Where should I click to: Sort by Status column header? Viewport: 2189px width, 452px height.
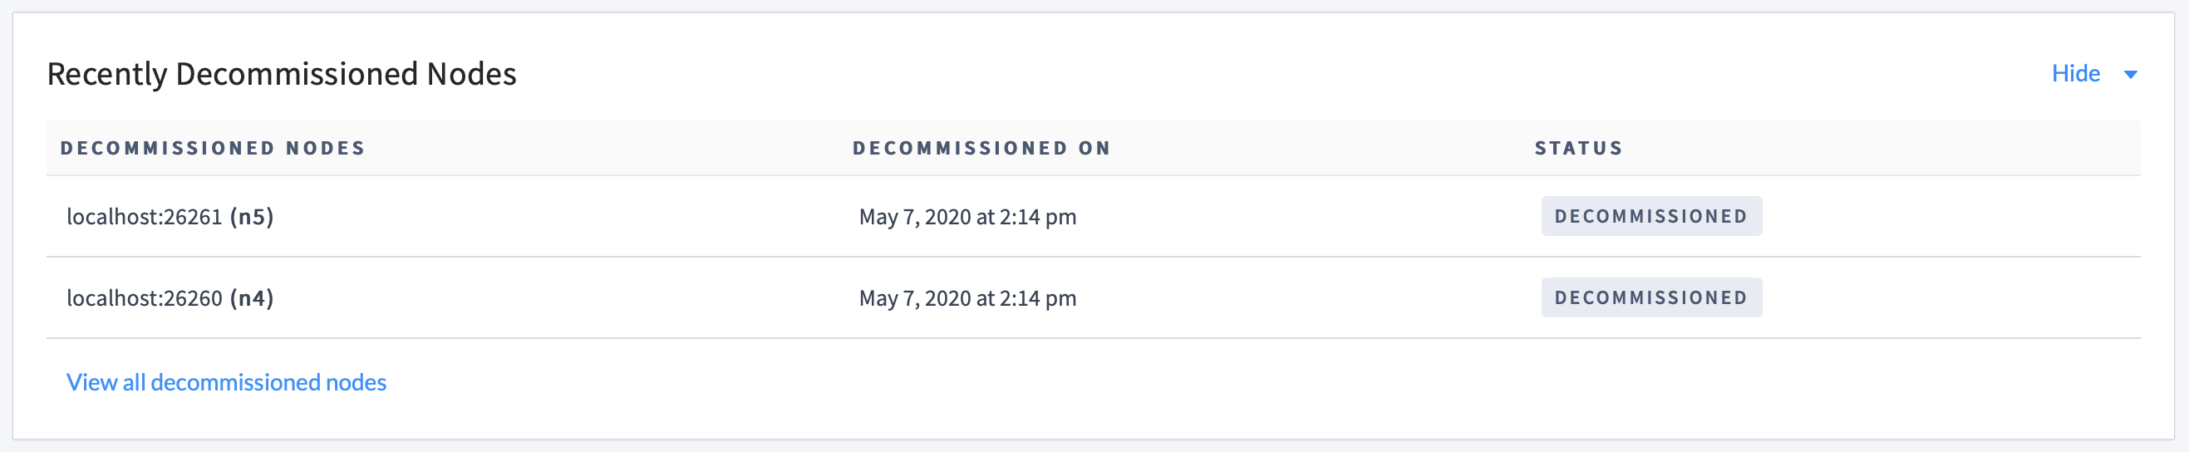pos(1578,148)
